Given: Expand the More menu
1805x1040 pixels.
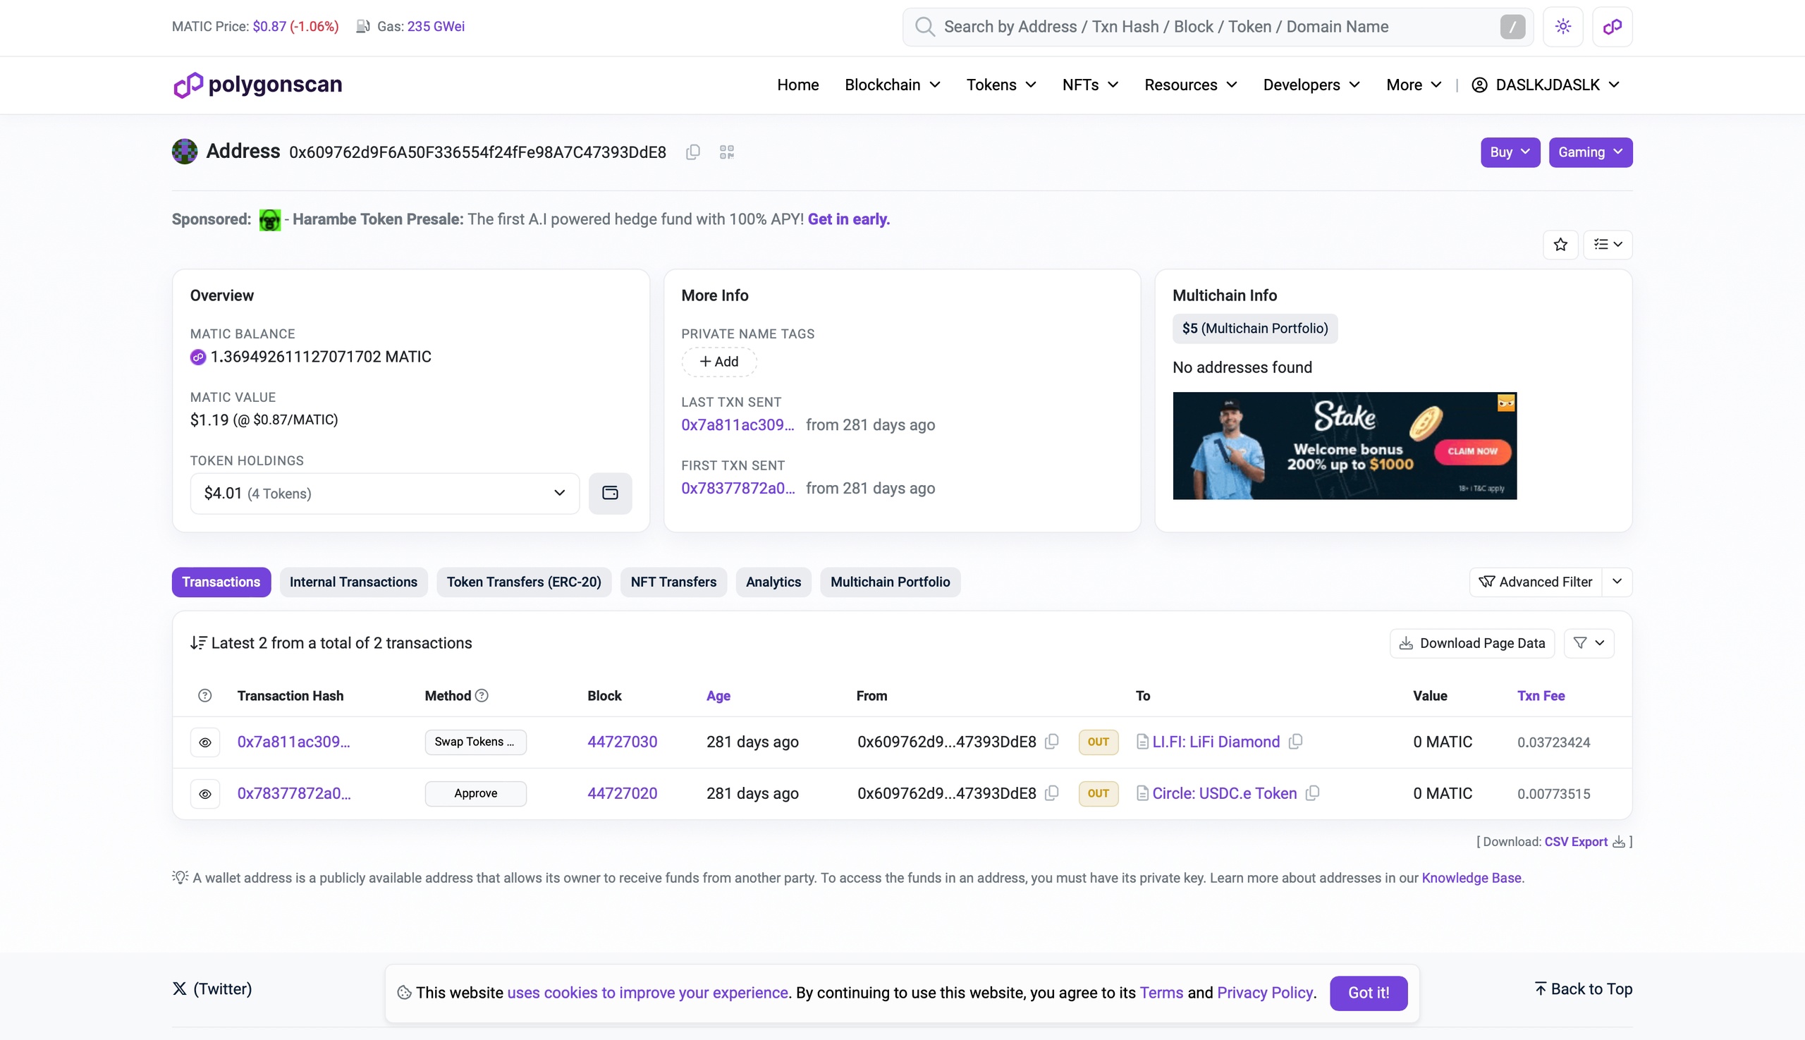Looking at the screenshot, I should click(1414, 85).
